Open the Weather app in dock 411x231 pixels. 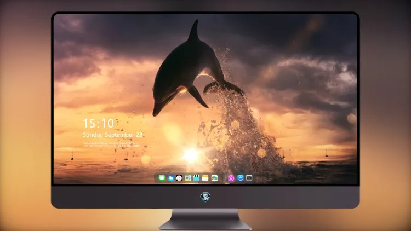click(x=170, y=178)
